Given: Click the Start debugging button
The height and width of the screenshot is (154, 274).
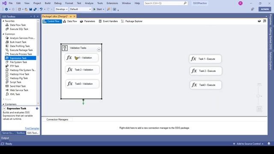Looking at the screenshot, I should (97, 9).
